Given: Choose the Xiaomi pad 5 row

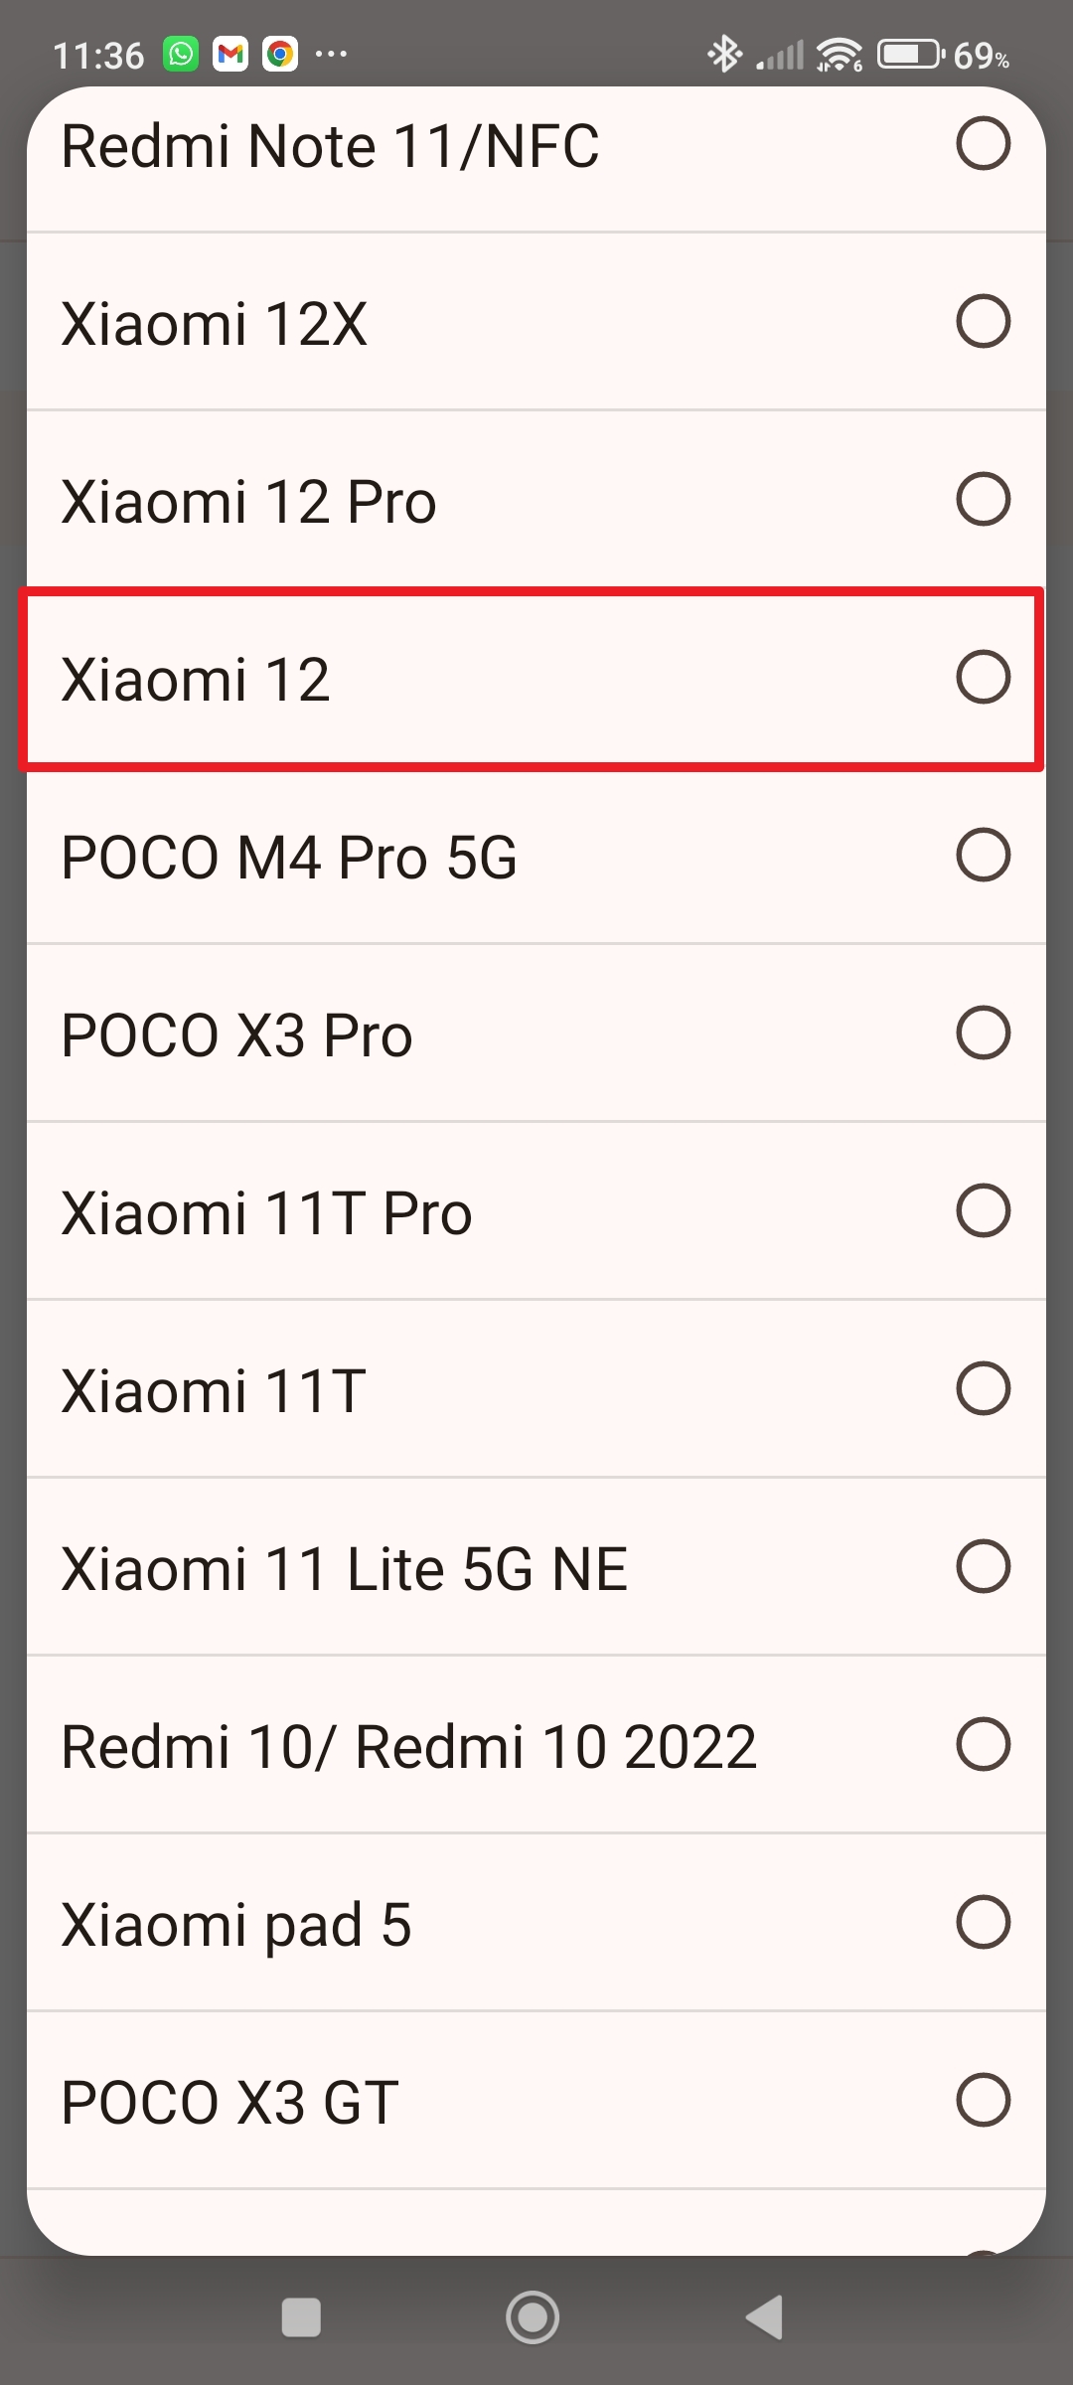Looking at the screenshot, I should point(236,1925).
